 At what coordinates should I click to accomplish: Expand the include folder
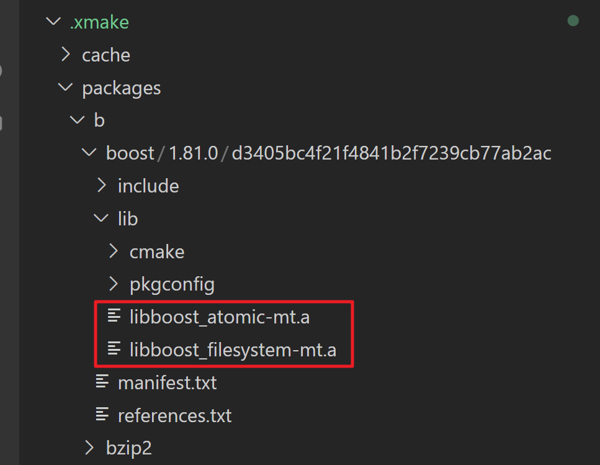[101, 186]
